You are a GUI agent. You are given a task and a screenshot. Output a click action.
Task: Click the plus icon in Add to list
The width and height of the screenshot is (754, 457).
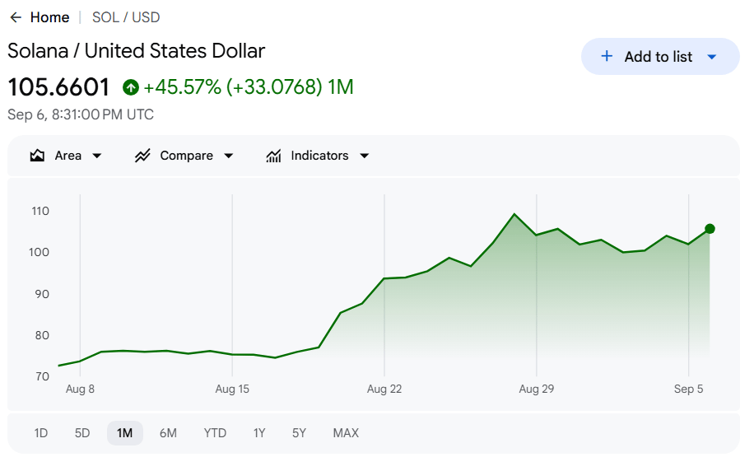click(x=607, y=56)
